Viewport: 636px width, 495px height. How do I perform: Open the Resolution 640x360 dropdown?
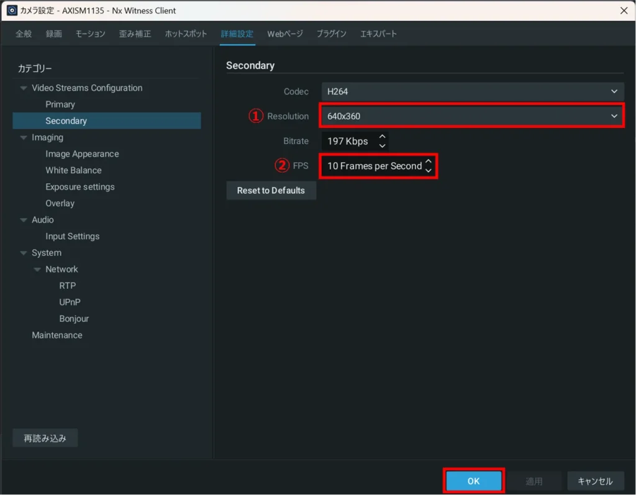click(473, 116)
